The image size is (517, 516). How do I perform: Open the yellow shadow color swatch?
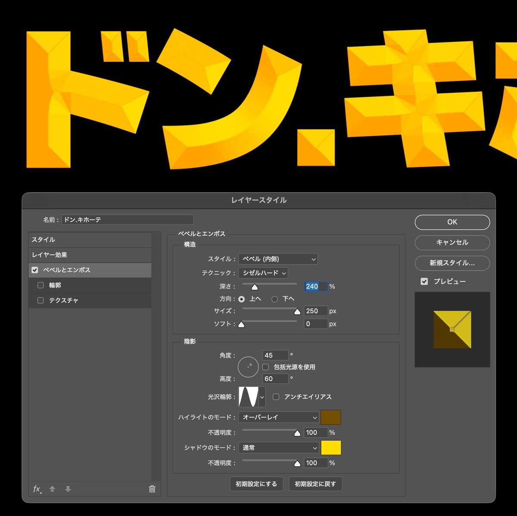(331, 448)
